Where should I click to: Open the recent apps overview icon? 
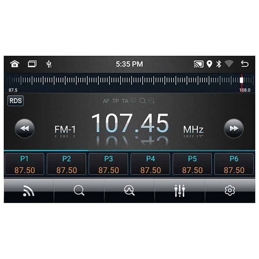click(32, 64)
